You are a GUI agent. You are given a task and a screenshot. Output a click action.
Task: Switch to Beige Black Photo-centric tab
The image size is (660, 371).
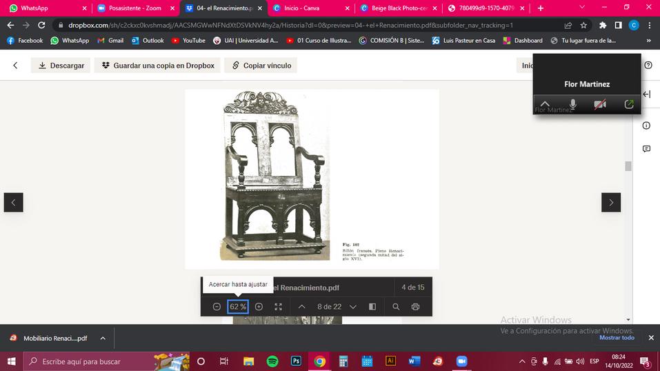(x=399, y=8)
